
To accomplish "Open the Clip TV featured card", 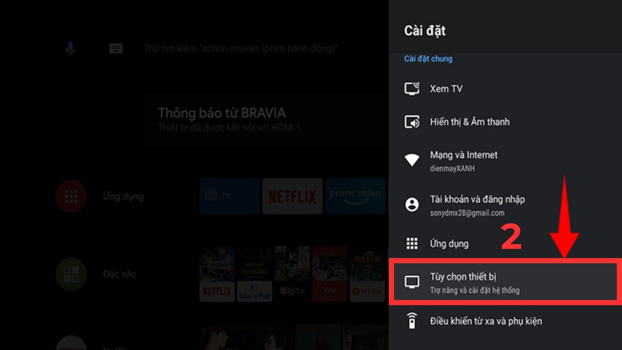I will pyautogui.click(x=292, y=274).
